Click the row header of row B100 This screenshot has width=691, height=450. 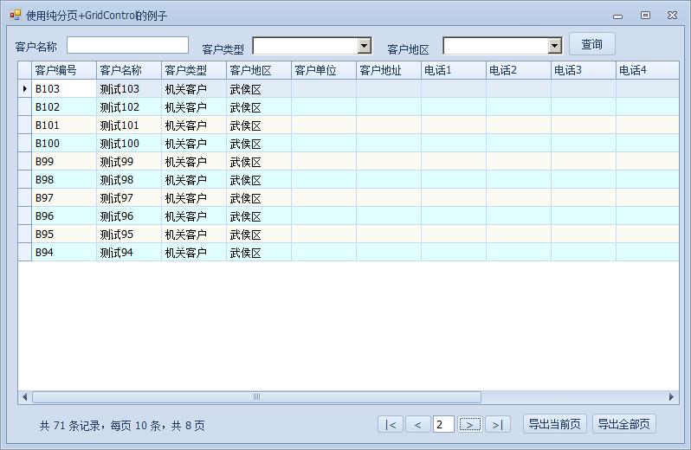point(24,144)
